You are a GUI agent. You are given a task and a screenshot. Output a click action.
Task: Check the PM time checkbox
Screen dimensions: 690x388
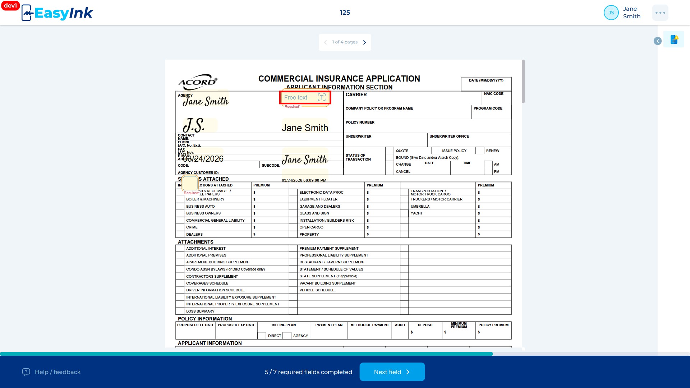(488, 171)
